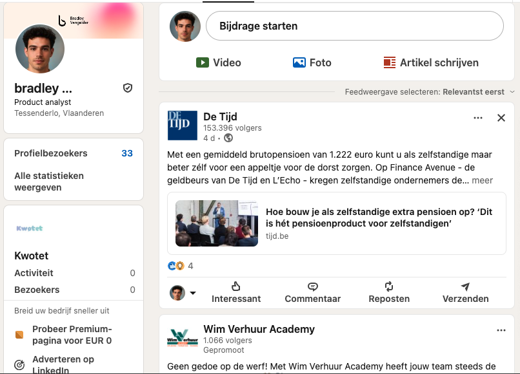Click Alle statistieken weergeven
520x374 pixels.
[x=49, y=182]
